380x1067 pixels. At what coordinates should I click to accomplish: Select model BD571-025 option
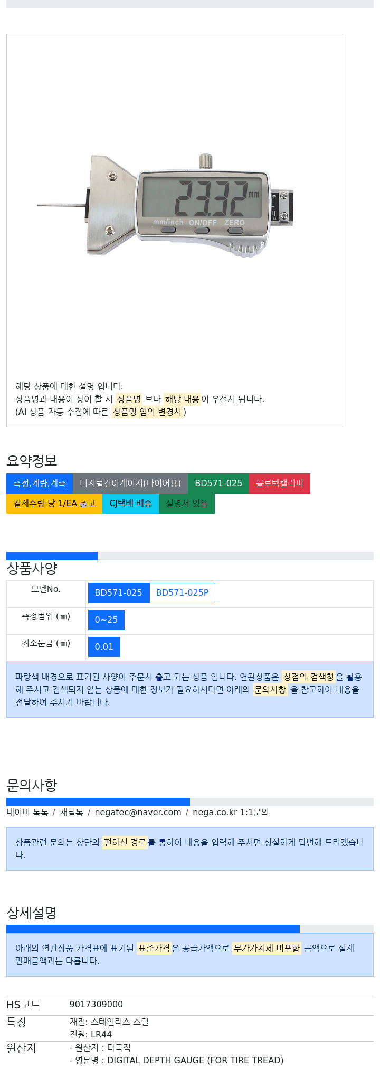tap(119, 593)
